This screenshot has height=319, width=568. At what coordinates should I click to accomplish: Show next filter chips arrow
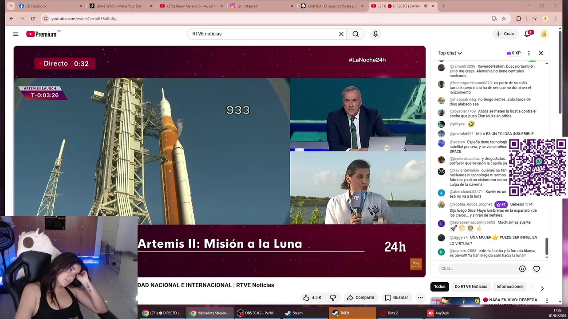[x=542, y=288]
